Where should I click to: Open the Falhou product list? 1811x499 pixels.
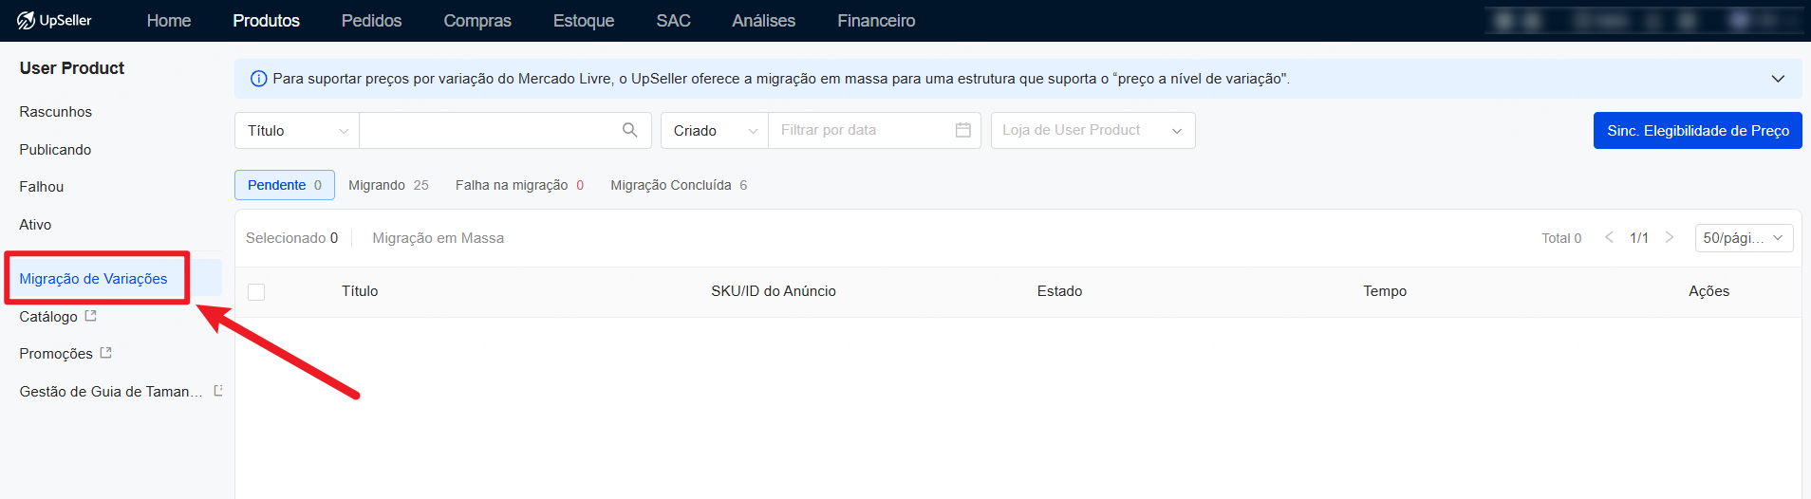coord(42,187)
